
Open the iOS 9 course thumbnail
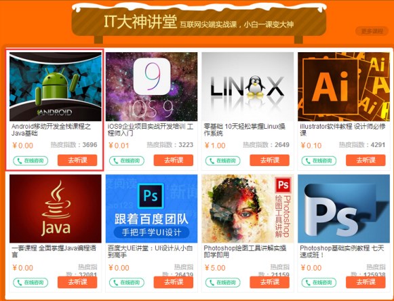tap(151, 87)
